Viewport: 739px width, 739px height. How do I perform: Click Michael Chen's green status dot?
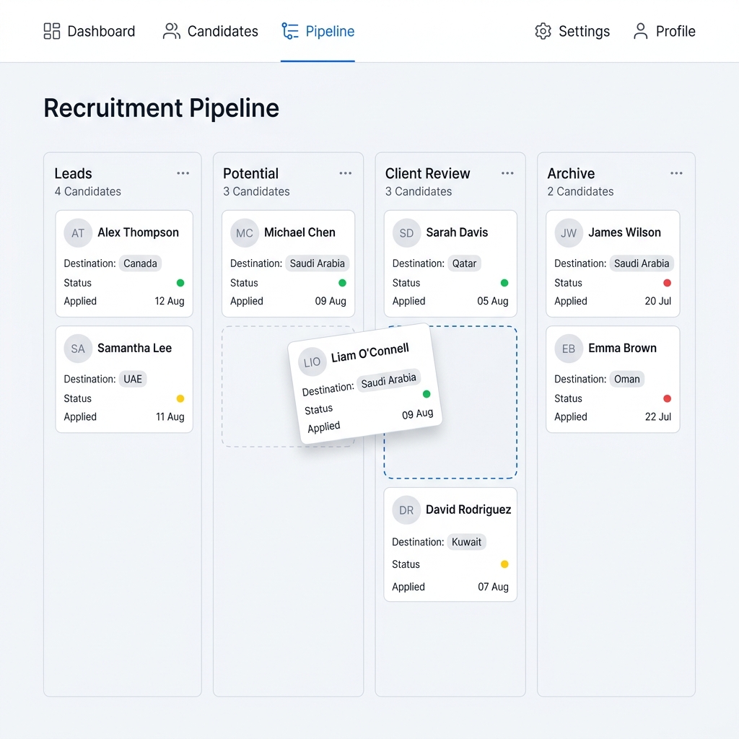(x=342, y=283)
